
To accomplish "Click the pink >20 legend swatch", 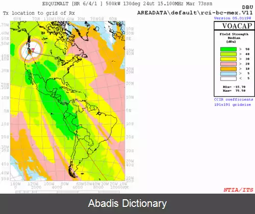I will [x=228, y=64].
